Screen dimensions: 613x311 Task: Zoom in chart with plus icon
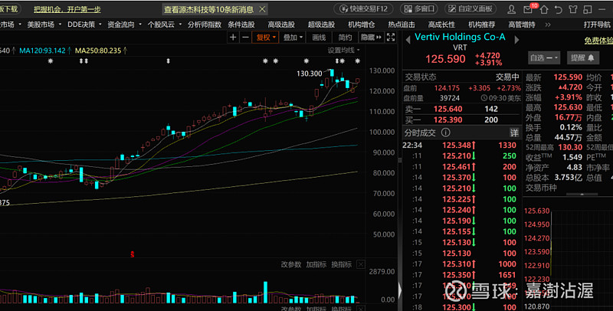point(233,37)
